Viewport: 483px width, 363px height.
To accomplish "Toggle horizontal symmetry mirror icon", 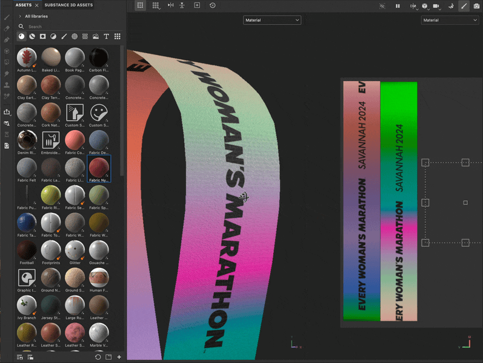I will click(171, 5).
